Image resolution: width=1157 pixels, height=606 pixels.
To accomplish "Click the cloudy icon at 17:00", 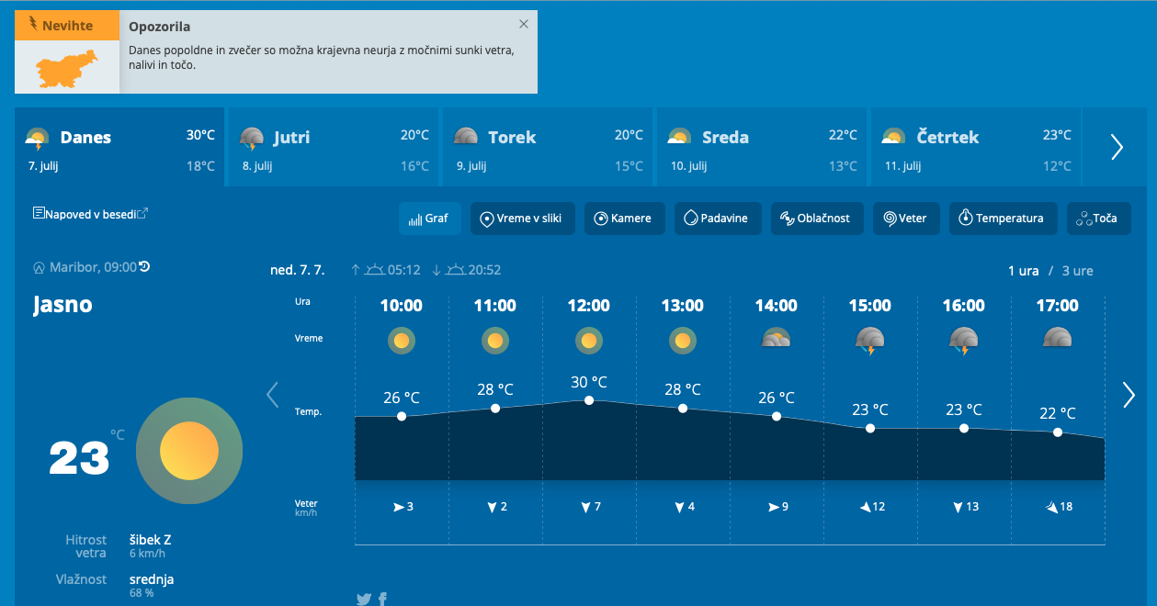I will [x=1057, y=339].
